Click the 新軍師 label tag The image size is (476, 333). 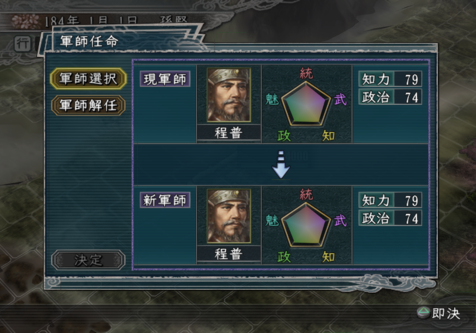[x=165, y=200]
